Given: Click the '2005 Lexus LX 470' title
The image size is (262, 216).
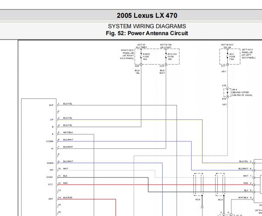Looking at the screenshot, I should 147,16.
